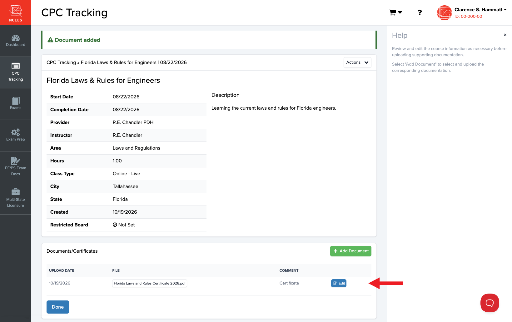This screenshot has width=512, height=322.
Task: Go to CPC Tracking in the sidebar
Action: pos(16,72)
